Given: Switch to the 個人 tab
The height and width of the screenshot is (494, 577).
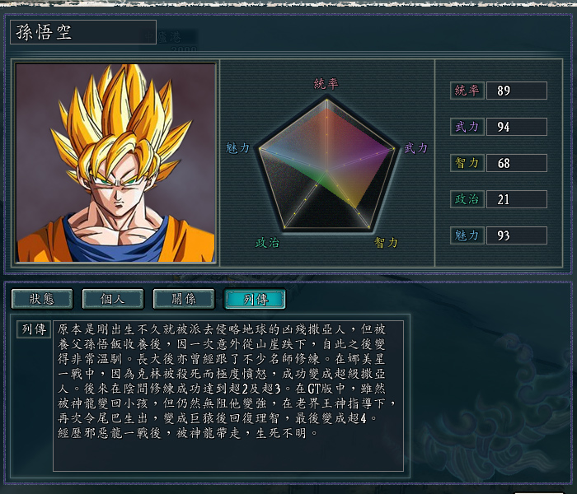Looking at the screenshot, I should pyautogui.click(x=113, y=298).
